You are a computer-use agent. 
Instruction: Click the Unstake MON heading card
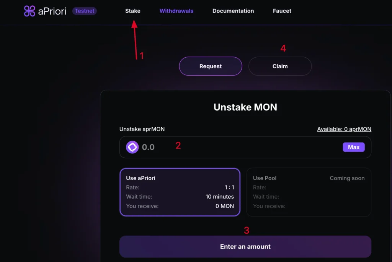tap(245, 107)
